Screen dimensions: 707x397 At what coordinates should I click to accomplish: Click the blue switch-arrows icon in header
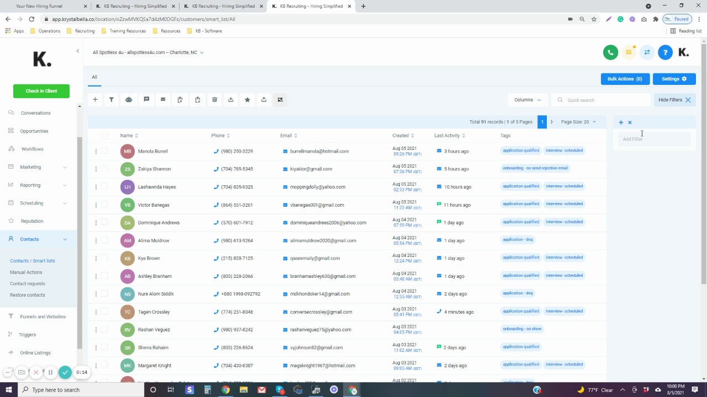point(647,52)
